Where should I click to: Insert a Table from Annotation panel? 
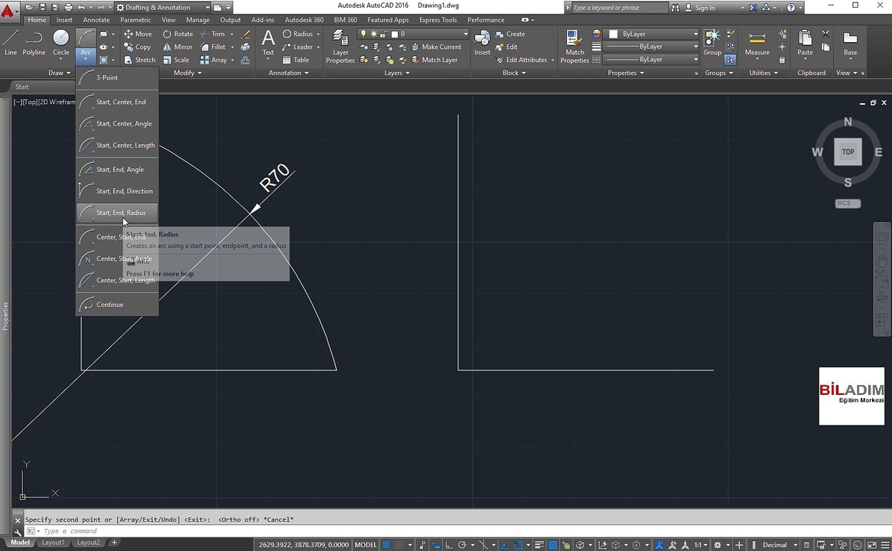coord(296,60)
